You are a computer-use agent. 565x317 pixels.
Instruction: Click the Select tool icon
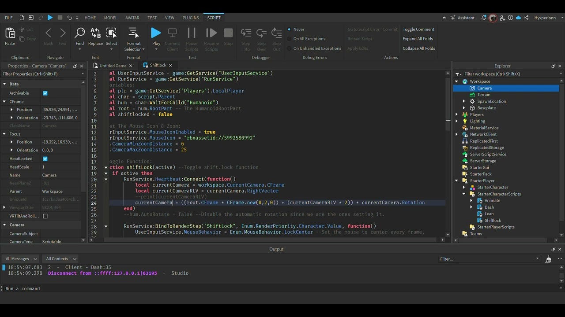[111, 33]
